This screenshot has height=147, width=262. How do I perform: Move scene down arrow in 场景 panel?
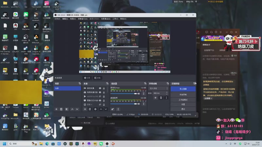(x=77, y=109)
